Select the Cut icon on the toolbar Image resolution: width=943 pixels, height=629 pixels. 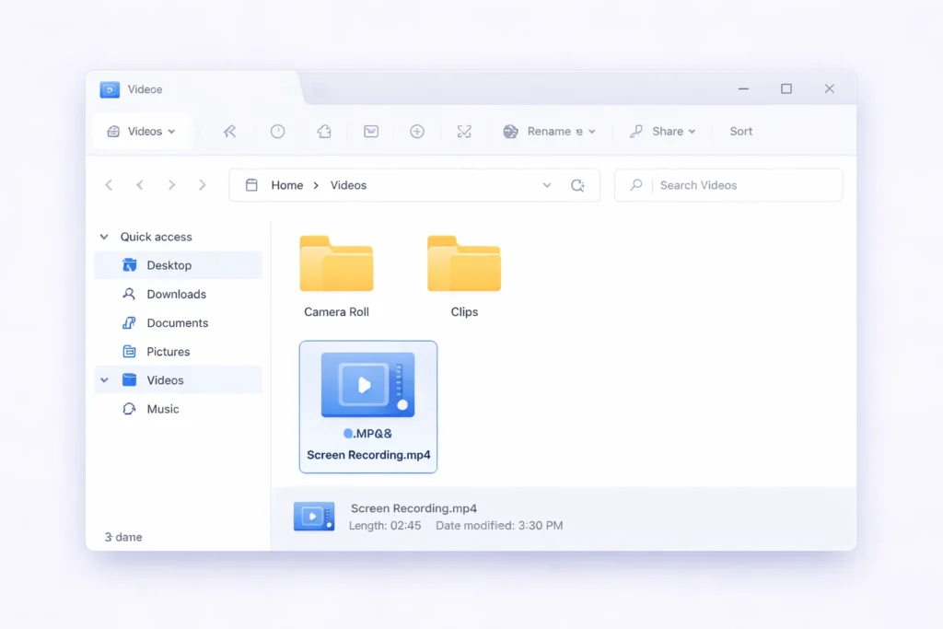pos(464,131)
